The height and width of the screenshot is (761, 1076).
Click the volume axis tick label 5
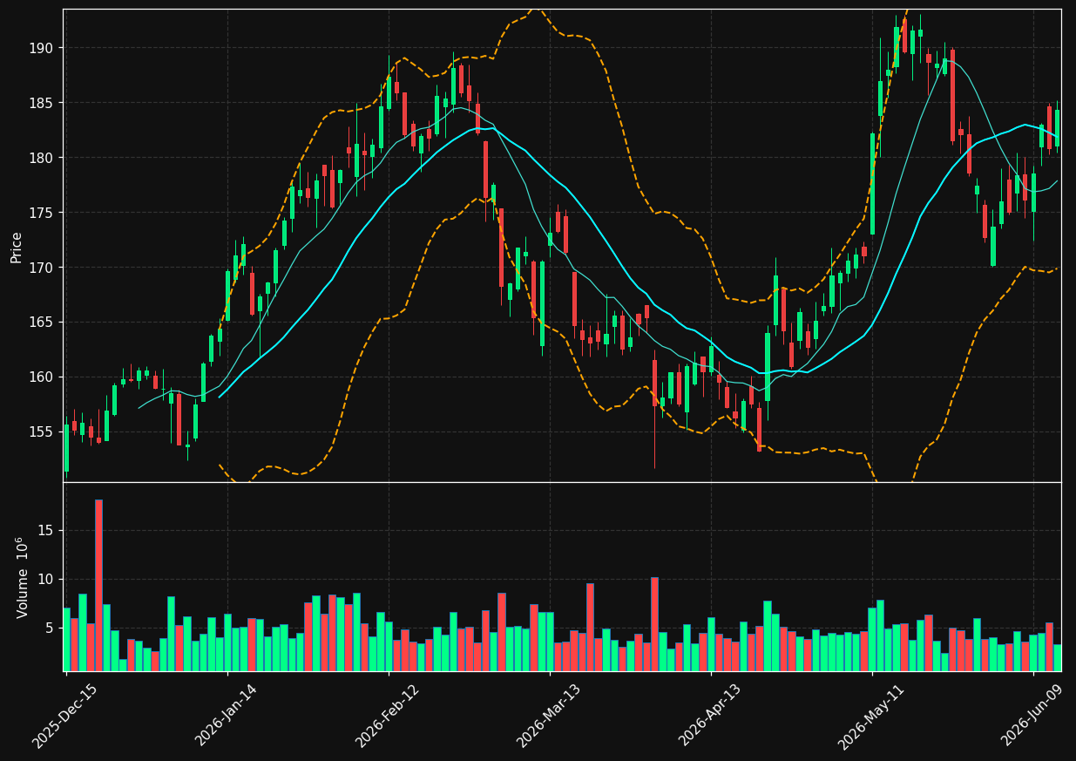pyautogui.click(x=51, y=629)
